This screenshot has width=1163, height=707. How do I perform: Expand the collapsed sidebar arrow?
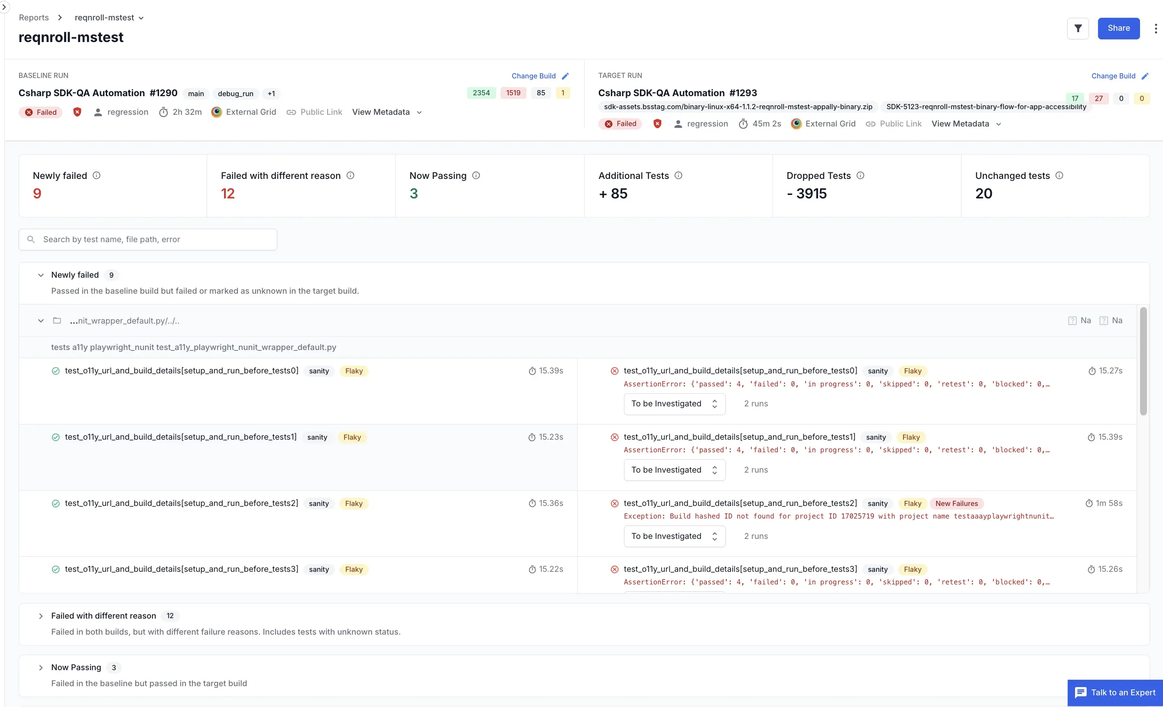coord(4,6)
